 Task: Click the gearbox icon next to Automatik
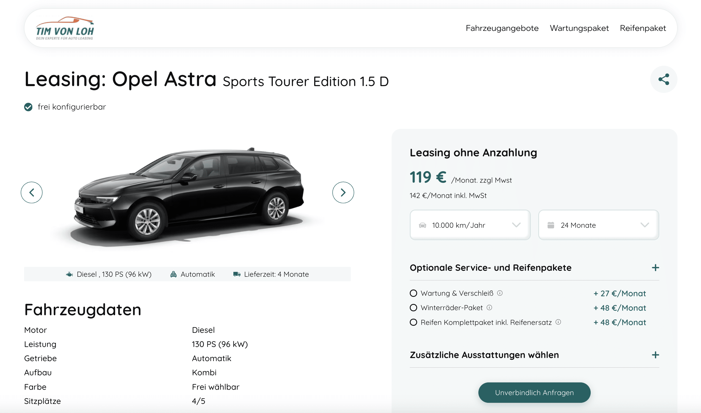coord(173,274)
